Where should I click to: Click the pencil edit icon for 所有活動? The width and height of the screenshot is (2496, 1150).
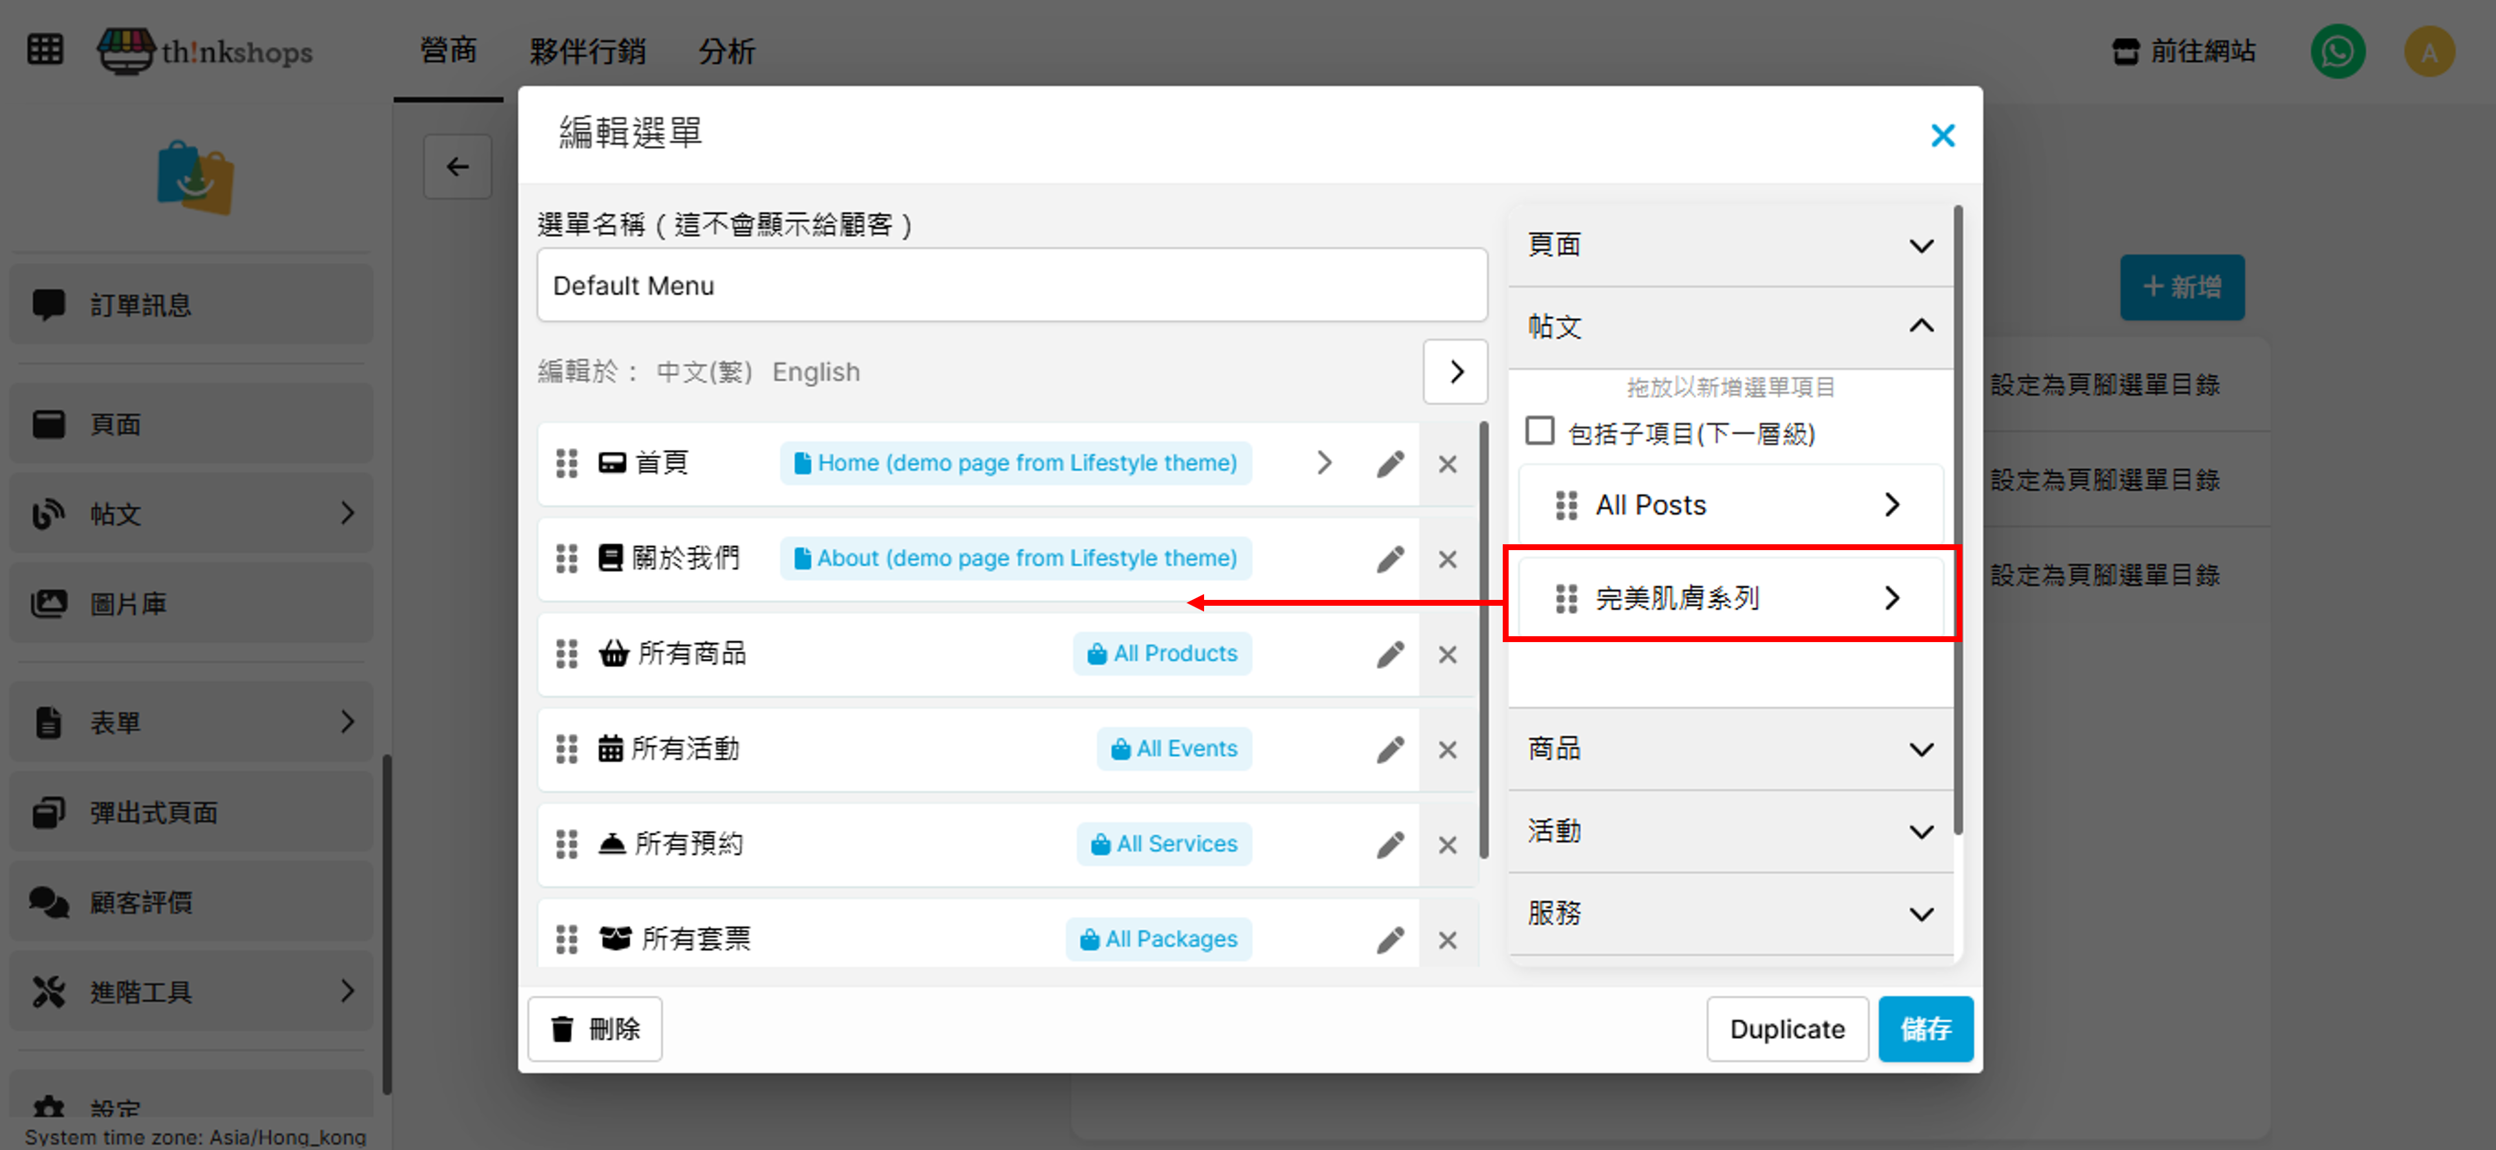tap(1390, 749)
